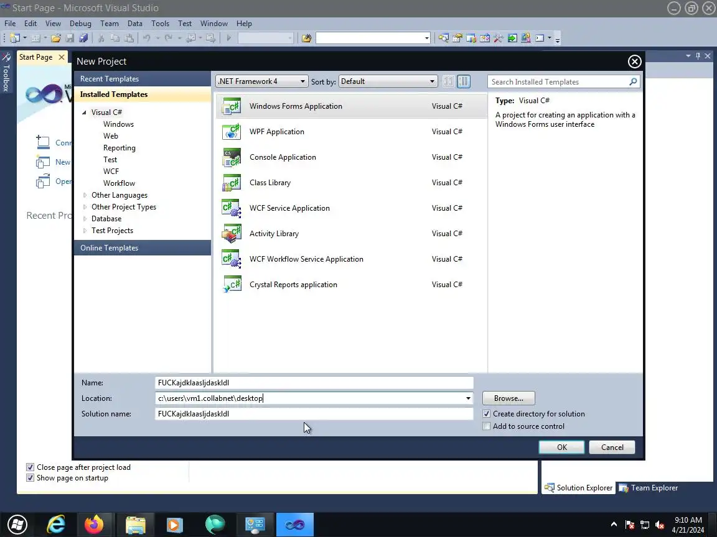Switch to small icons view in New Project

coord(449,81)
